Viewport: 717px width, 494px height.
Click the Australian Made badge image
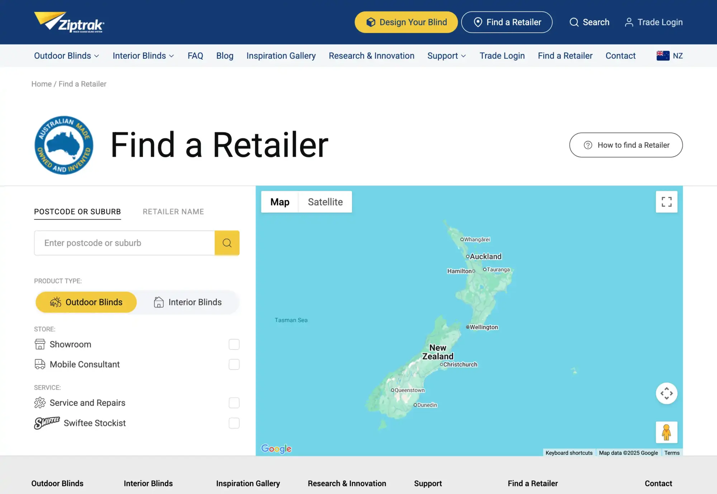[x=64, y=145]
